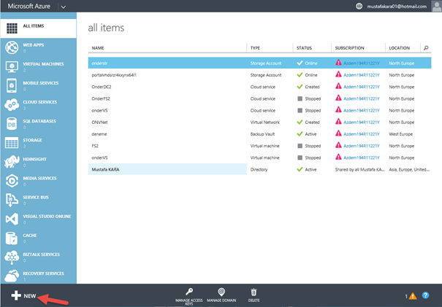Select the RECOVERY SERVICES sidebar label
The height and width of the screenshot is (307, 442).
tap(43, 273)
